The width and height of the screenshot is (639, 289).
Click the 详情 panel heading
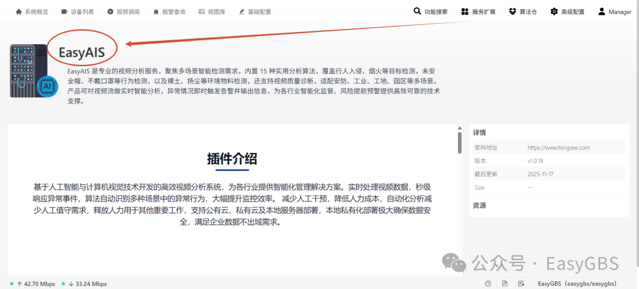(x=479, y=133)
